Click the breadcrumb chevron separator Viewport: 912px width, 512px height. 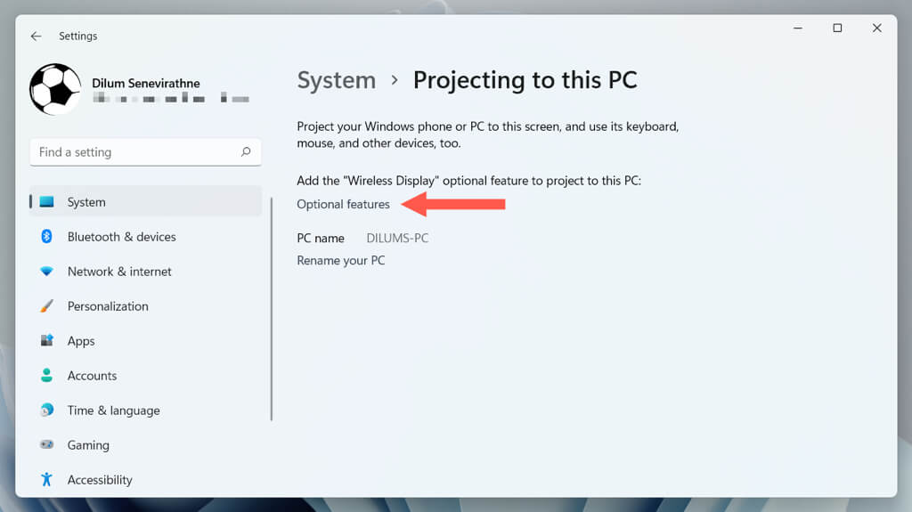point(395,80)
